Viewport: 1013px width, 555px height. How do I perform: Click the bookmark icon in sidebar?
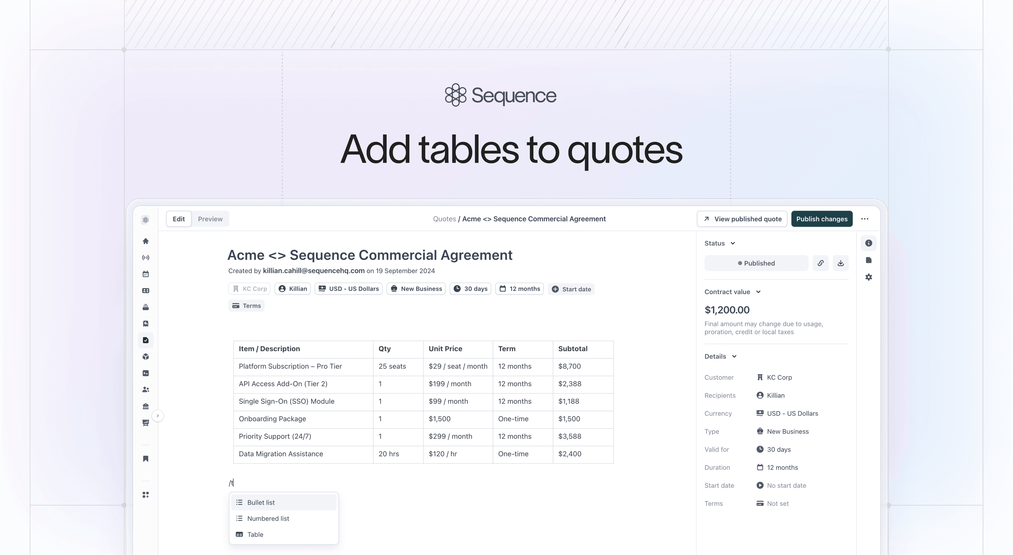146,459
